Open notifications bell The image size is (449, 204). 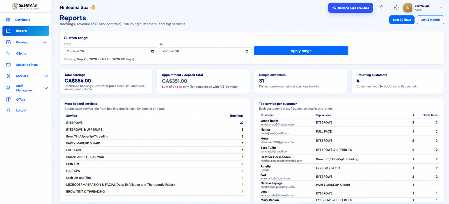[382, 8]
